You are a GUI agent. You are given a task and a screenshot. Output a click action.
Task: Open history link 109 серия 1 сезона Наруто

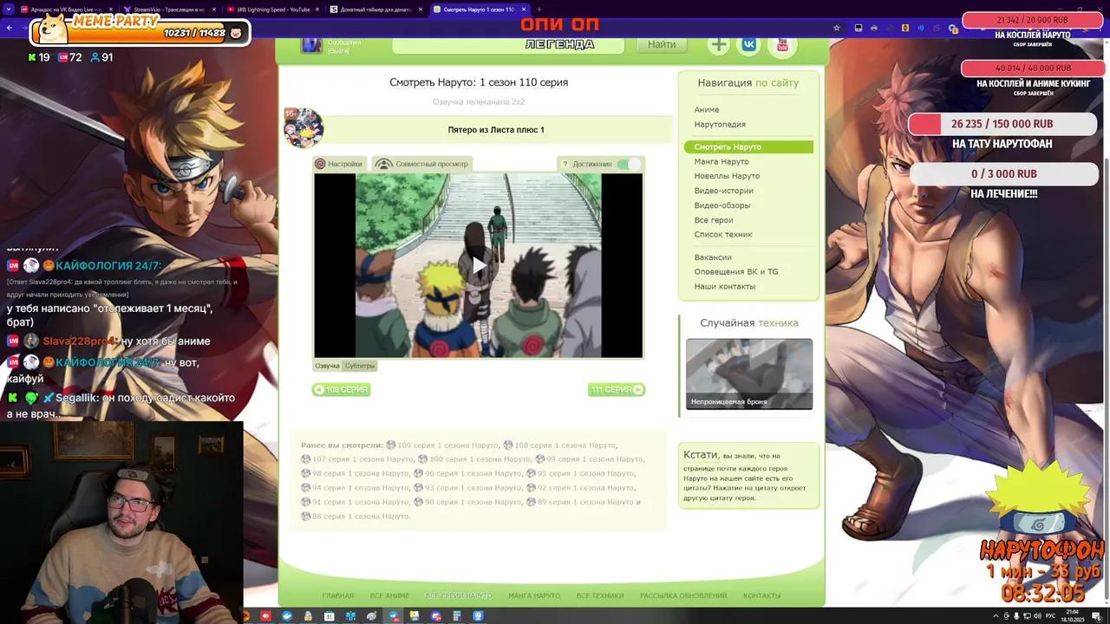click(x=442, y=445)
